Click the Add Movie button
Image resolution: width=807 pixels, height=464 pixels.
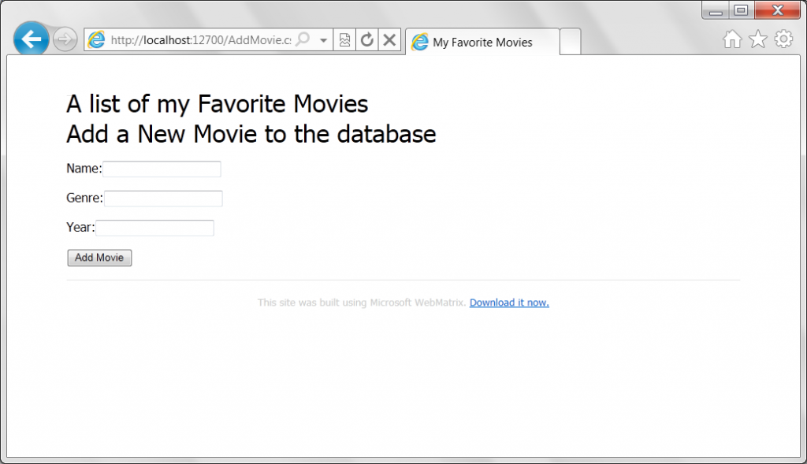coord(99,258)
